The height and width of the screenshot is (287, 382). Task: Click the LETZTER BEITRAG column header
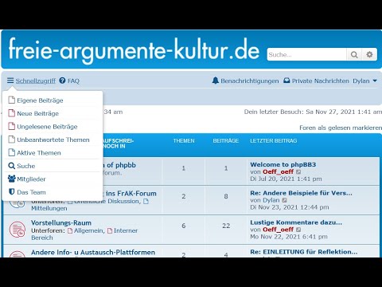tap(274, 141)
